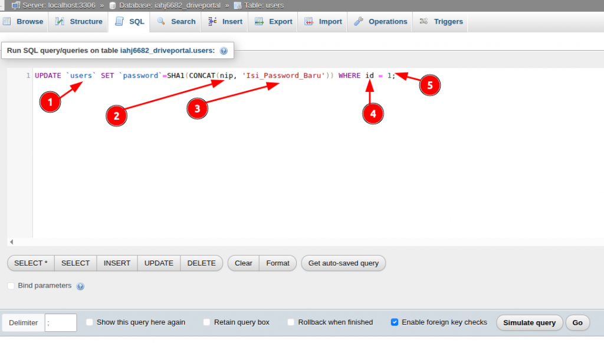Enable the Bind parameters checkbox
This screenshot has height=343, width=604.
[11, 286]
